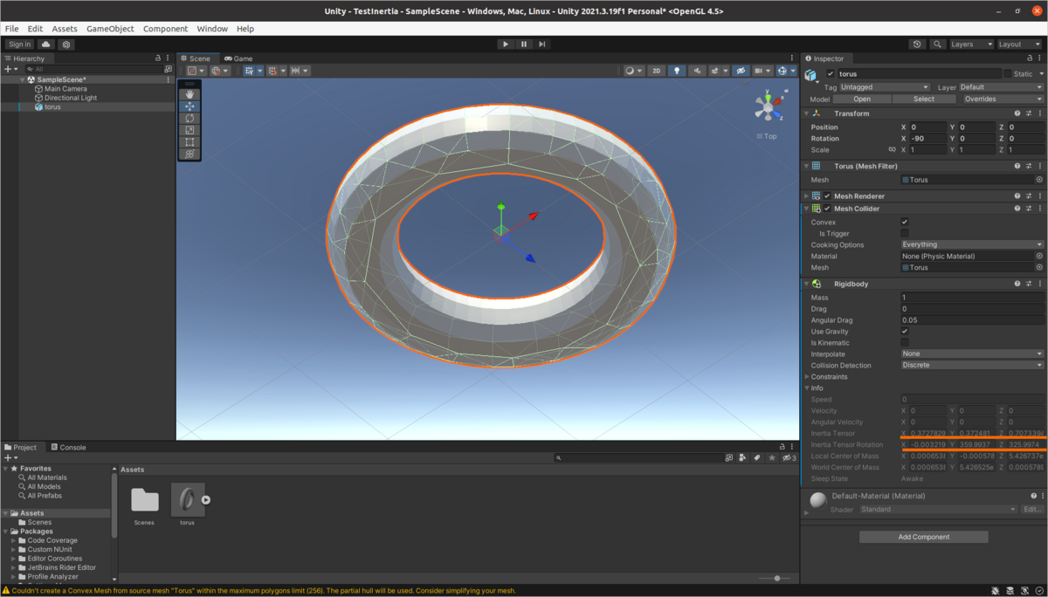The image size is (1048, 597).
Task: Click Search by Label icon in Project panel
Action: click(757, 457)
